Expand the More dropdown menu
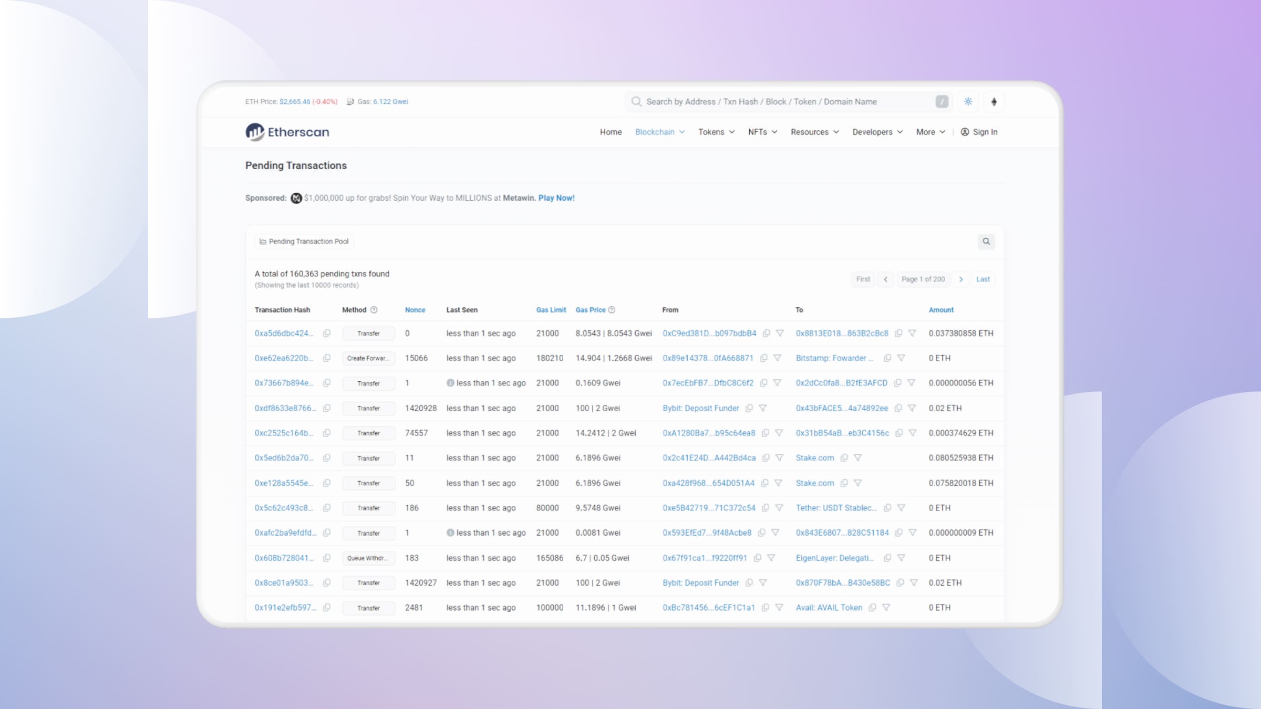The width and height of the screenshot is (1261, 709). pyautogui.click(x=930, y=132)
